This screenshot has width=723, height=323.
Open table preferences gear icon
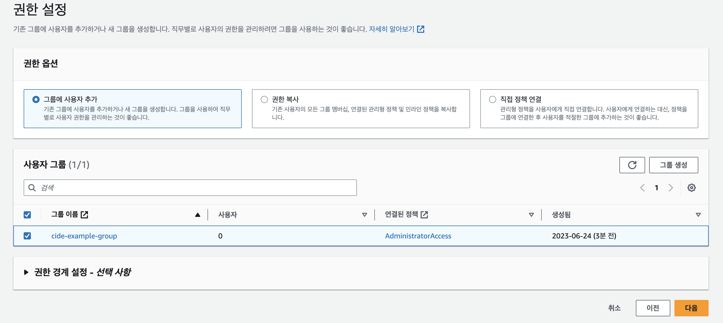pyautogui.click(x=691, y=188)
